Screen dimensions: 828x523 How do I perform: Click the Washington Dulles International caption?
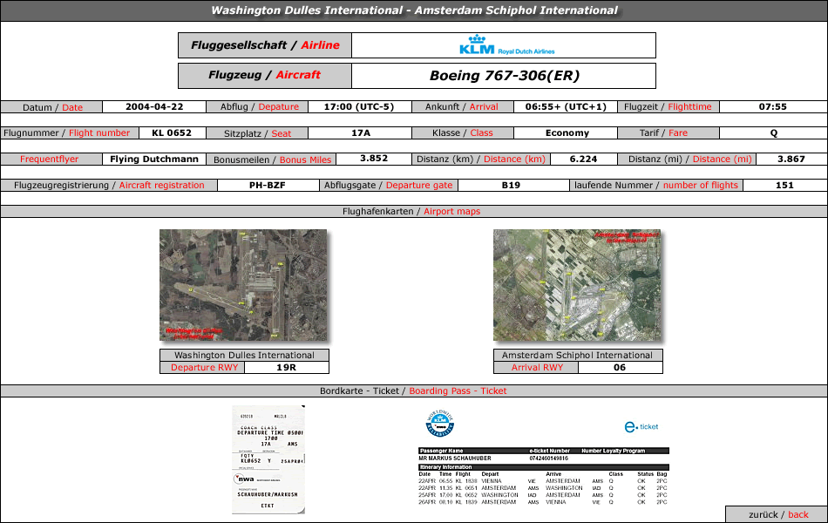[x=244, y=356]
